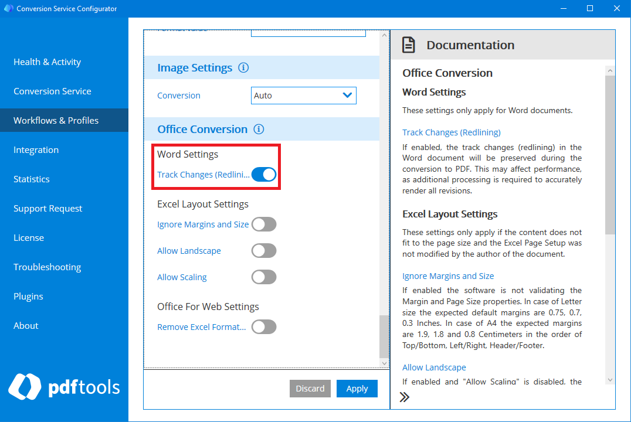Click Excel Layout Settings heading in documentation

(x=450, y=214)
